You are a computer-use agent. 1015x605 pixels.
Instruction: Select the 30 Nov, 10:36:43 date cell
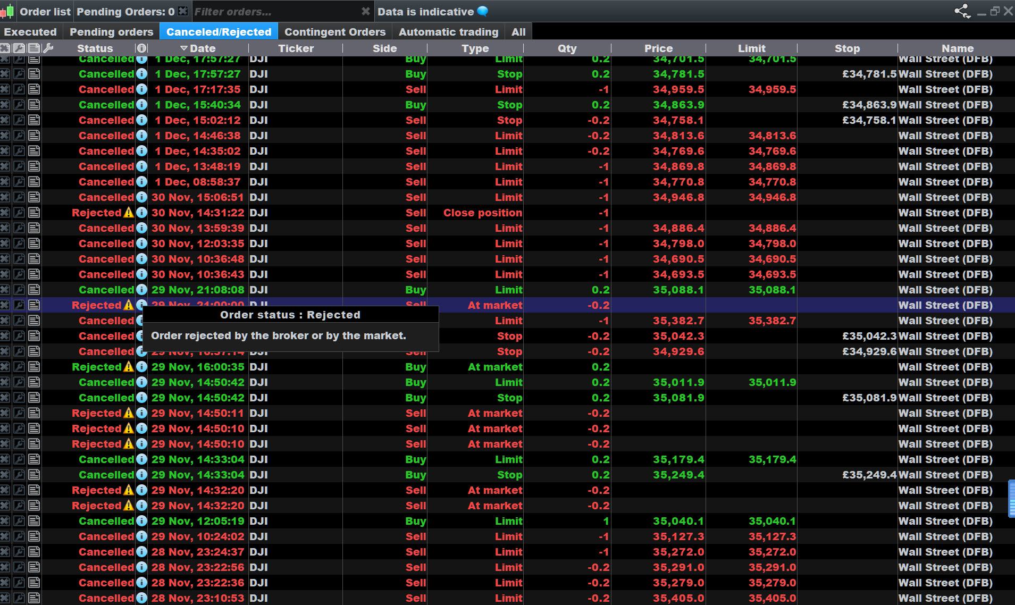click(x=198, y=274)
